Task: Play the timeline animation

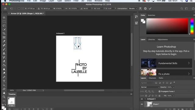Action: 34,109
